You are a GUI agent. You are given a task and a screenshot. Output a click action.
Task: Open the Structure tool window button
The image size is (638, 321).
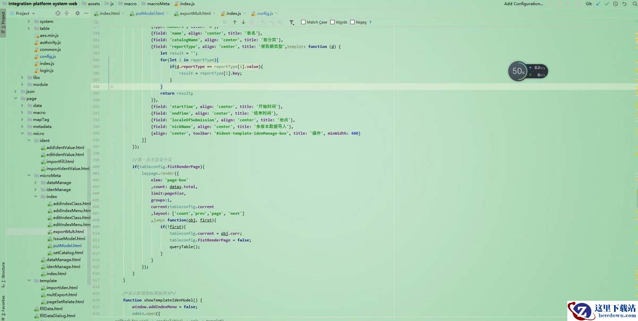tap(3, 274)
